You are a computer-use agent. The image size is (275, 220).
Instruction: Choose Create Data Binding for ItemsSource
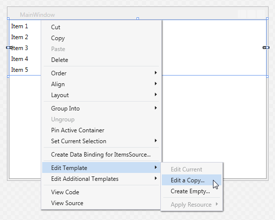pos(101,155)
